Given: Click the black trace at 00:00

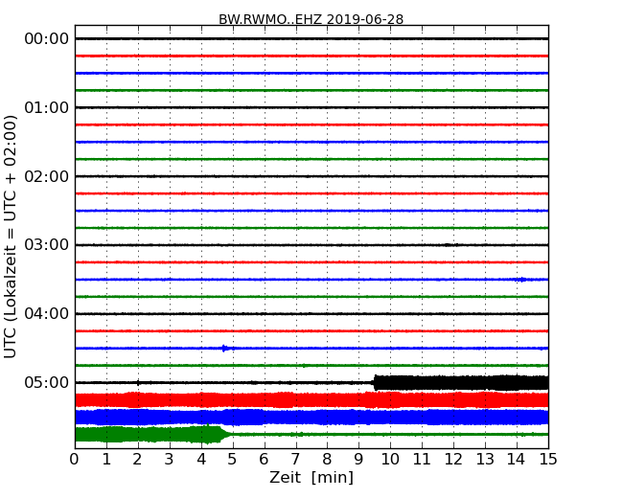Looking at the screenshot, I should click(x=311, y=38).
